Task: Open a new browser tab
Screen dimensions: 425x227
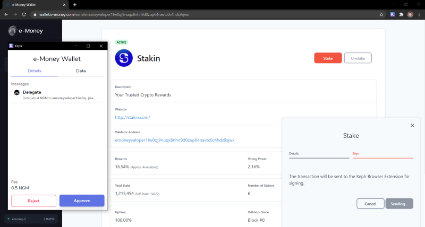Action: click(x=75, y=5)
